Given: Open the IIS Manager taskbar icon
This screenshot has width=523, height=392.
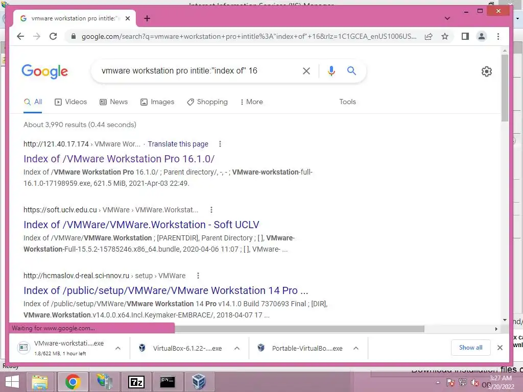Looking at the screenshot, I should (105, 382).
